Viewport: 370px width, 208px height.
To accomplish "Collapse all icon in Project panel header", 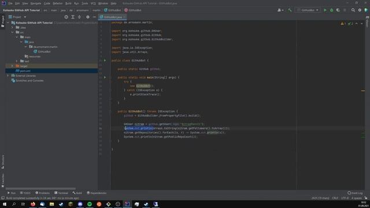I will click(x=79, y=17).
